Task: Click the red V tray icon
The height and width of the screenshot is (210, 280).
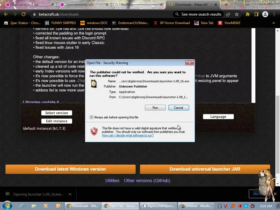Action: (226, 206)
